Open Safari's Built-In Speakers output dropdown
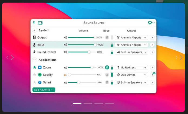Image resolution: width=188 pixels, height=114 pixels. click(x=131, y=82)
